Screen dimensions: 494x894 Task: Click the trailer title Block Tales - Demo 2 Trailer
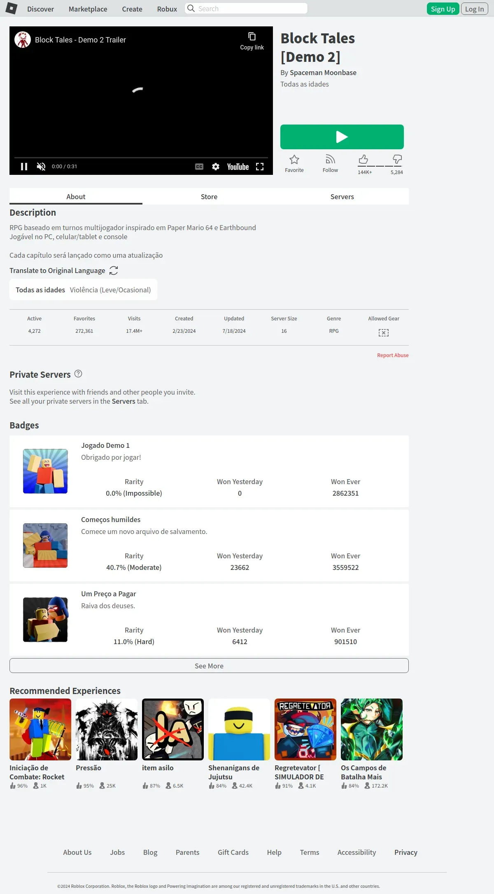[80, 40]
